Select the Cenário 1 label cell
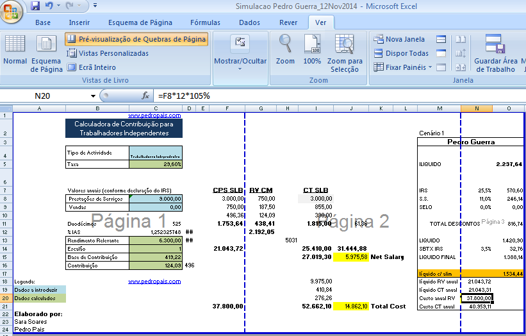526x336 pixels. tap(432, 133)
